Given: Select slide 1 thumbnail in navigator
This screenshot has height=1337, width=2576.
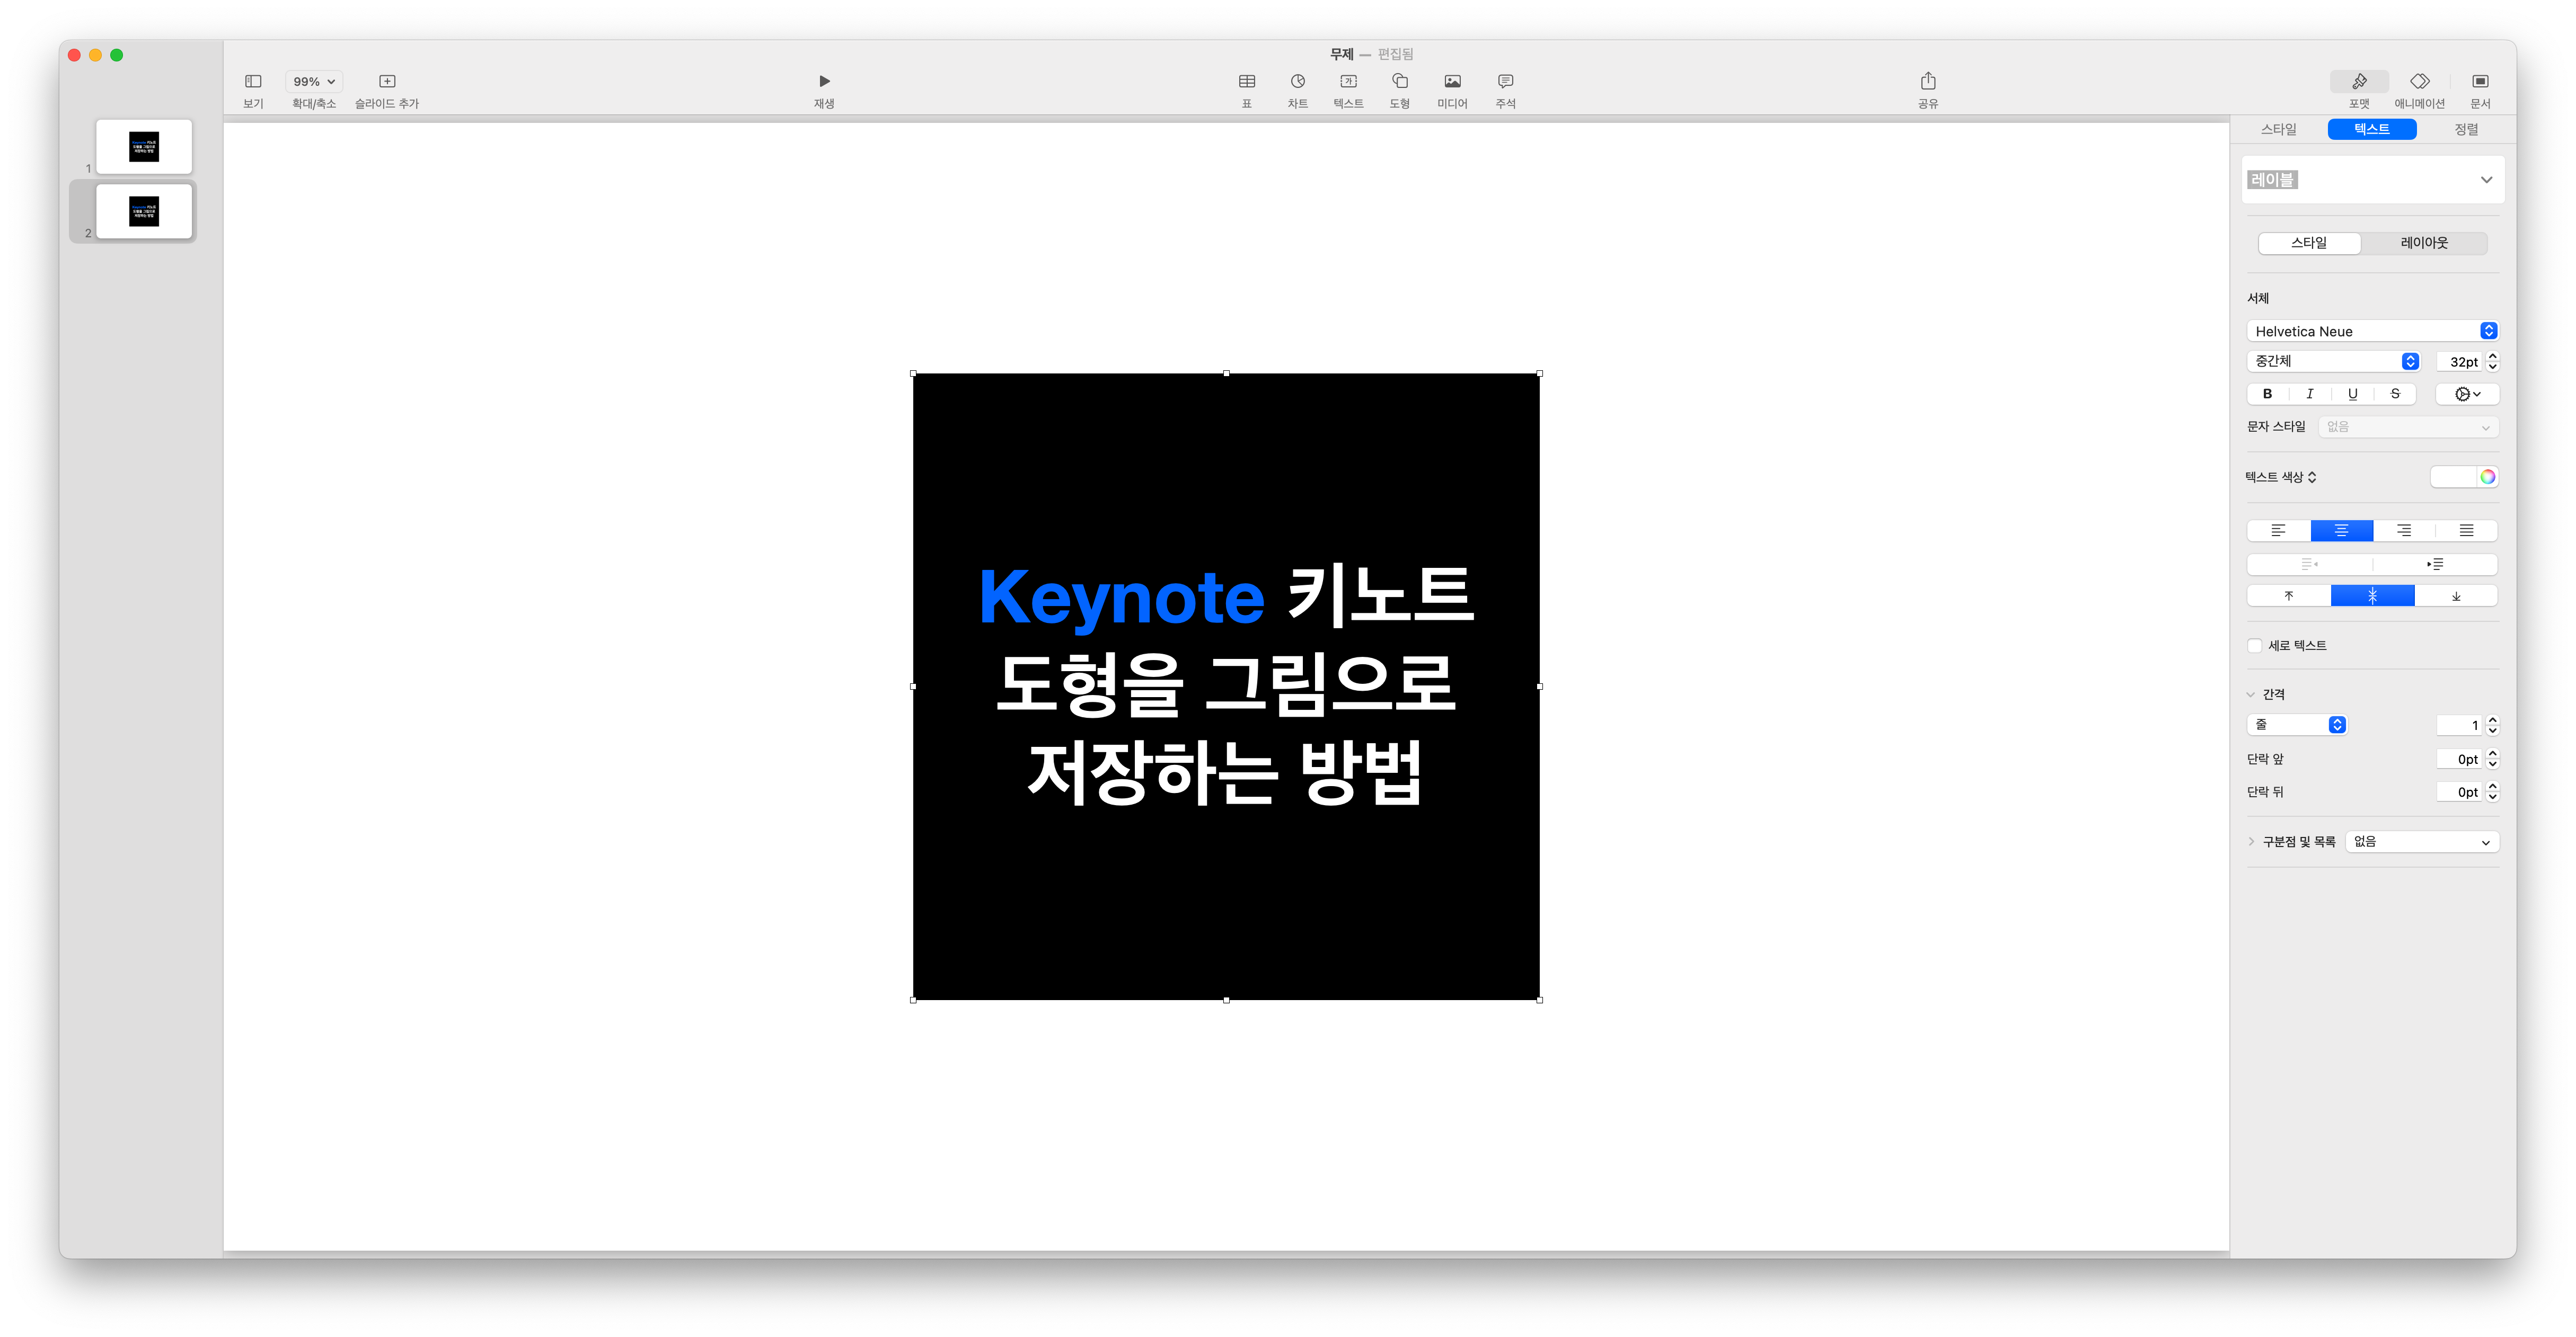Looking at the screenshot, I should (x=144, y=147).
